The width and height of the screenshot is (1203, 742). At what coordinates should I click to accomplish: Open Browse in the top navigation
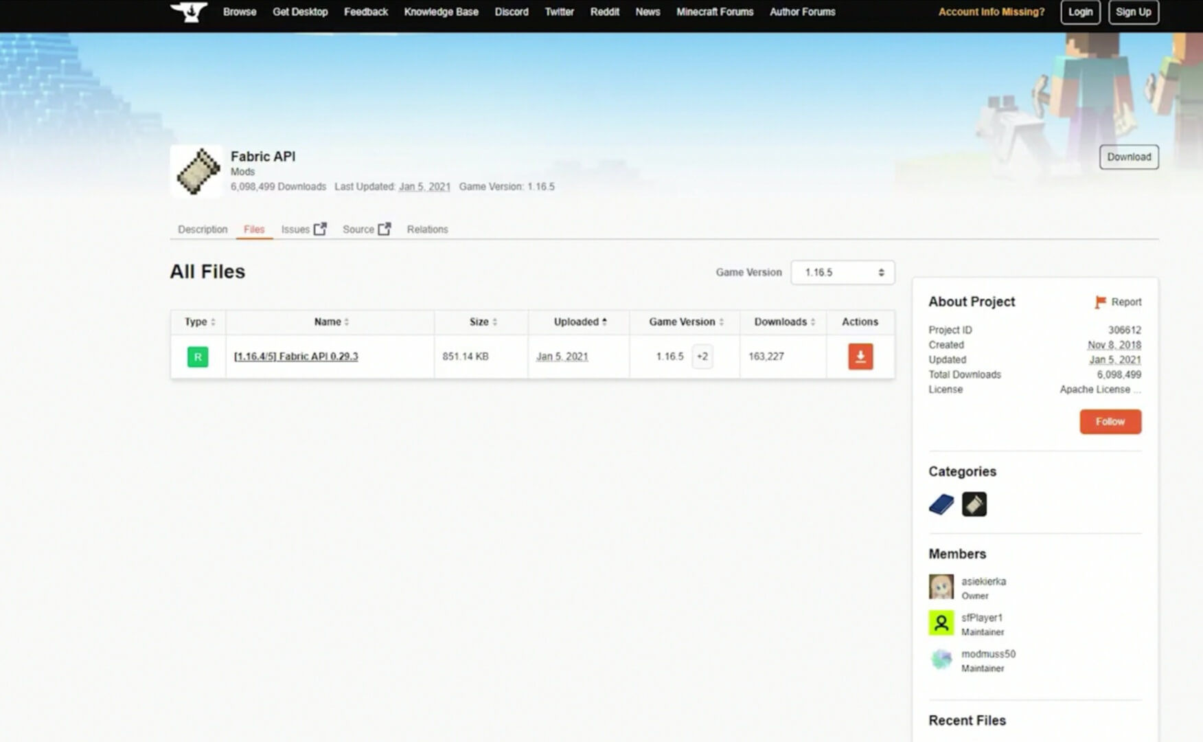tap(240, 12)
